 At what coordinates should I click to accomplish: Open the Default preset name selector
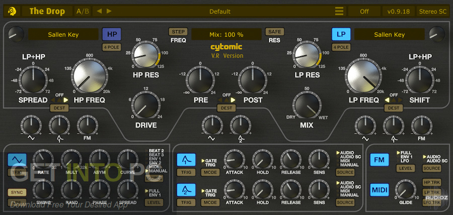tap(220, 12)
